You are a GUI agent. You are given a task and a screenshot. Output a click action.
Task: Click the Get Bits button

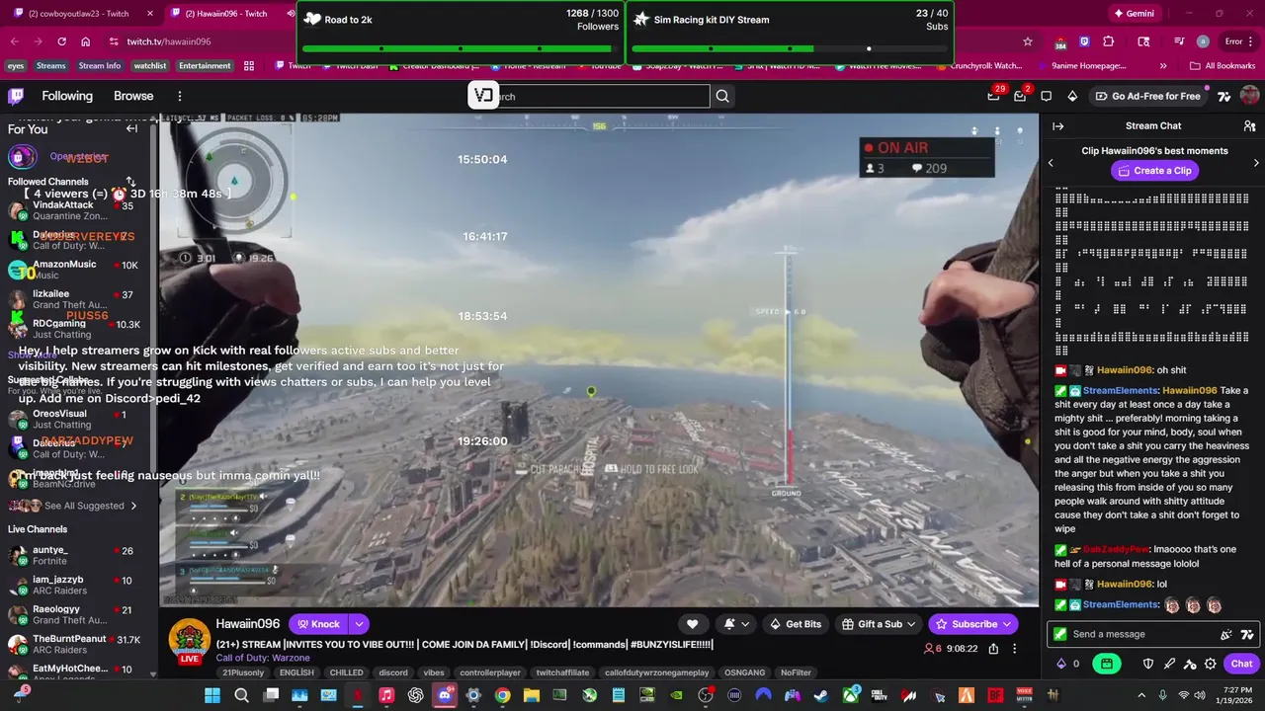coord(796,624)
